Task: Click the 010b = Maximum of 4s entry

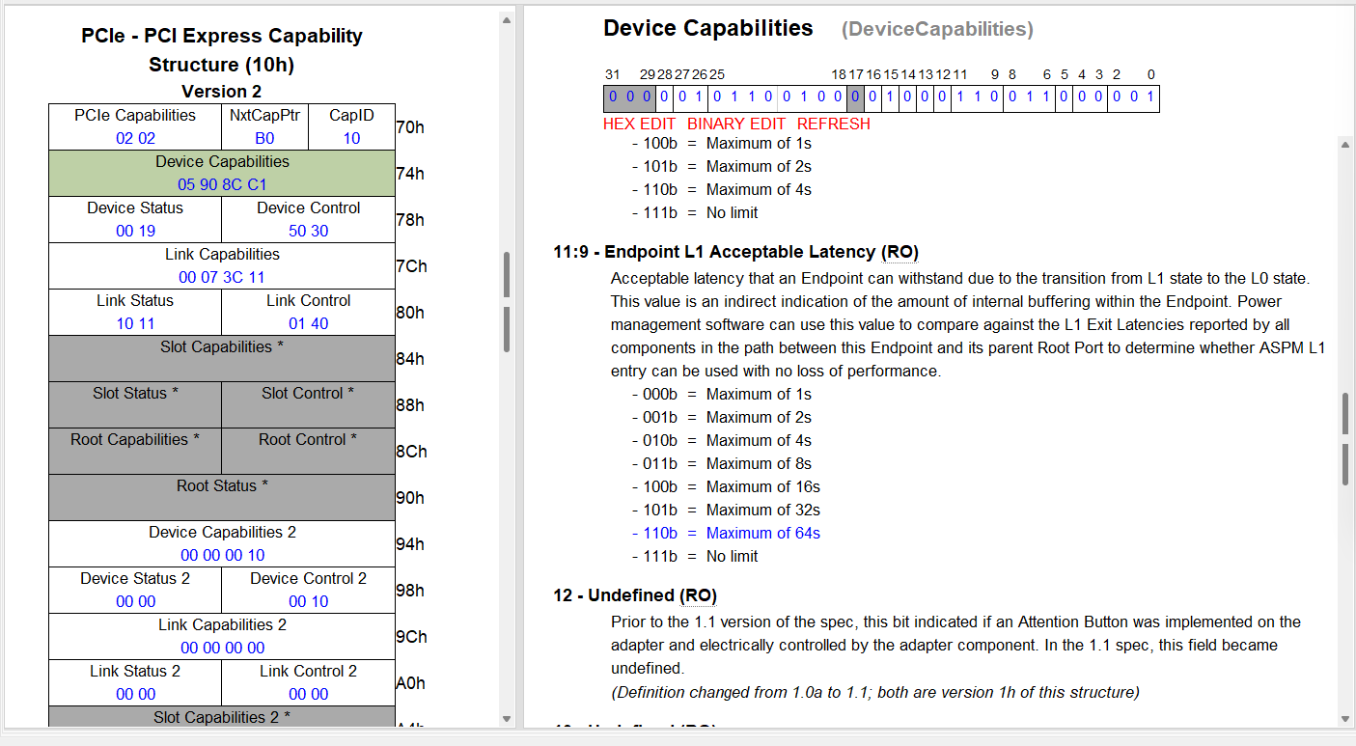Action: [x=722, y=440]
